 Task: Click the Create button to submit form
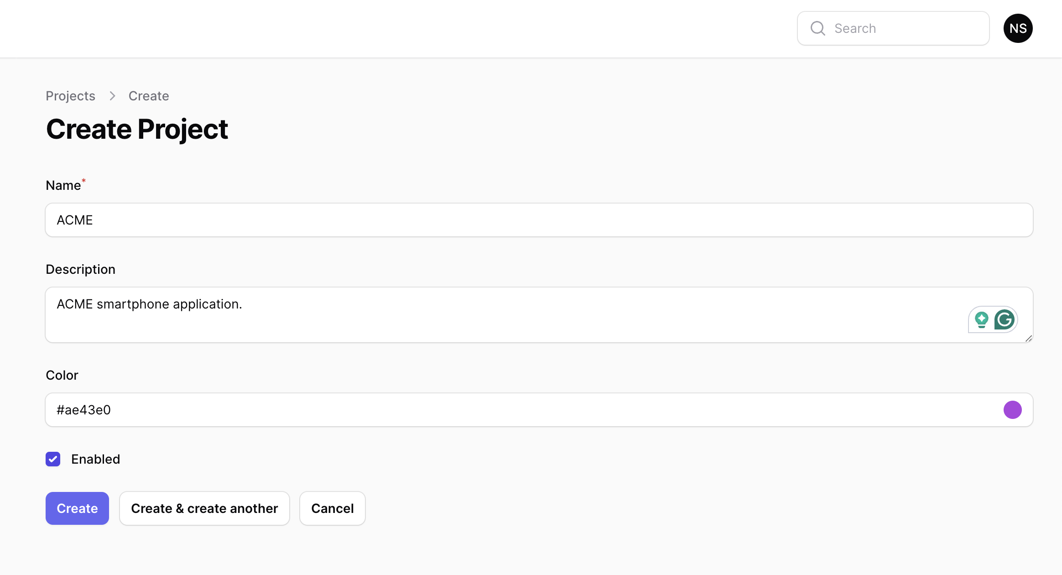(x=77, y=508)
